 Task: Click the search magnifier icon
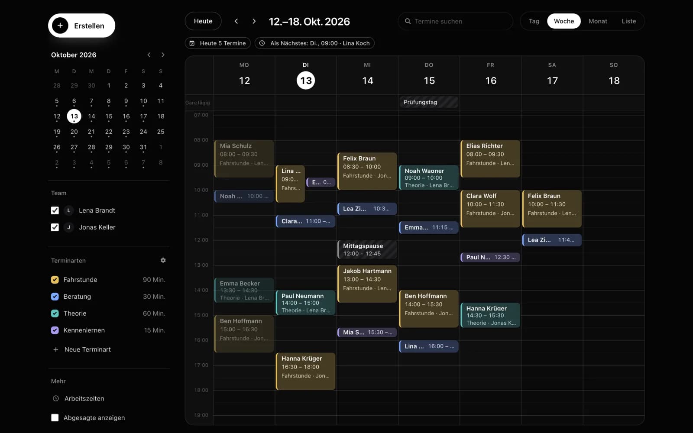[x=408, y=21]
